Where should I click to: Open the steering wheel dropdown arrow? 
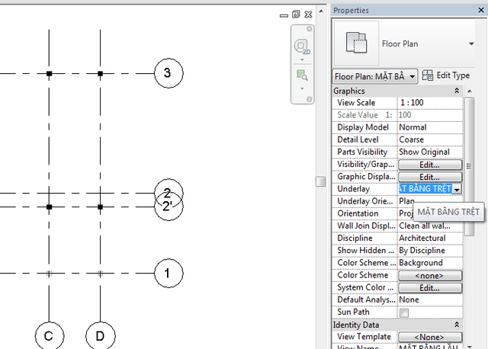(x=302, y=59)
